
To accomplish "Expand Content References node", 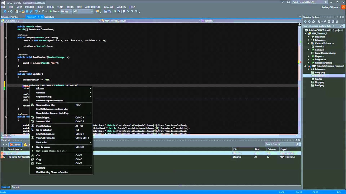I will point(308,43).
